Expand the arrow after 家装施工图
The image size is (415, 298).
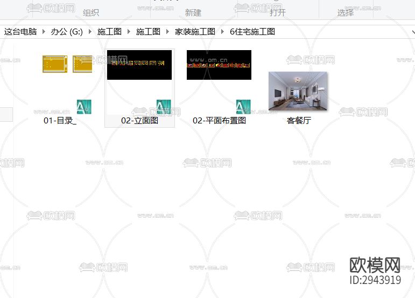(x=222, y=32)
